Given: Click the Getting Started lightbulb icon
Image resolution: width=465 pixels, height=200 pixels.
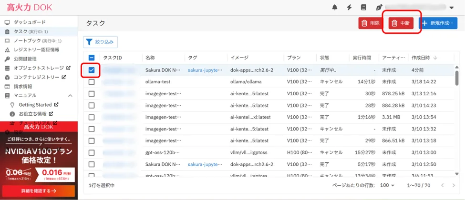Looking at the screenshot, I should click(12, 105).
